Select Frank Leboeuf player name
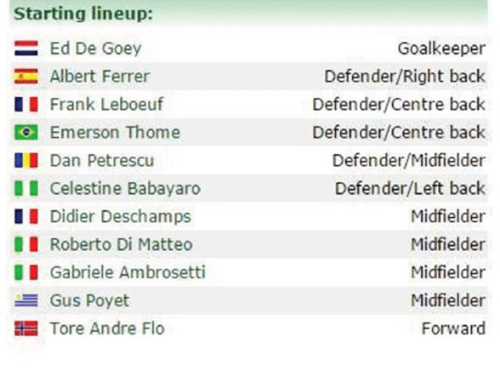 (x=106, y=105)
